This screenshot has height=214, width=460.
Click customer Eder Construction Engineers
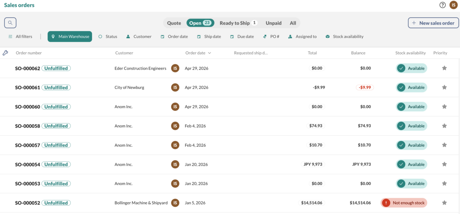point(141,68)
